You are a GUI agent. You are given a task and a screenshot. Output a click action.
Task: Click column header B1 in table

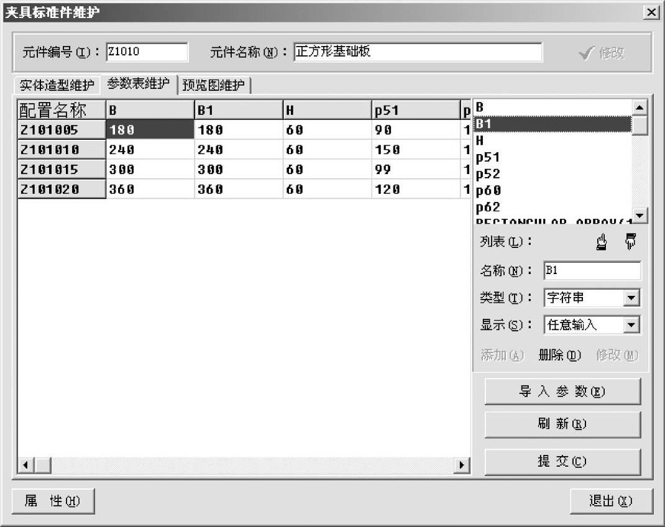[x=239, y=110]
